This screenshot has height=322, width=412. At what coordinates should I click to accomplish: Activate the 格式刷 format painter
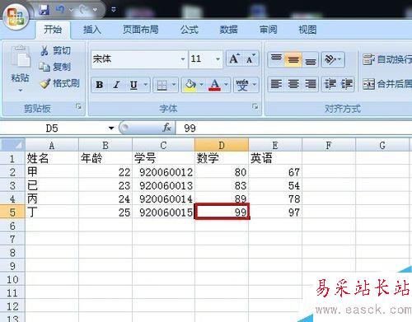[59, 83]
